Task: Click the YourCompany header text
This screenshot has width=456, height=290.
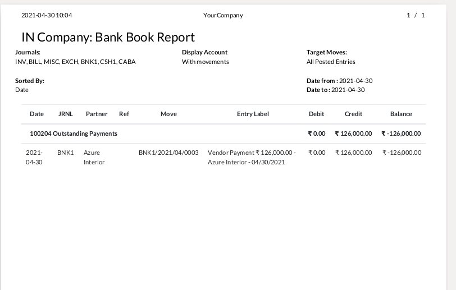Action: tap(223, 15)
